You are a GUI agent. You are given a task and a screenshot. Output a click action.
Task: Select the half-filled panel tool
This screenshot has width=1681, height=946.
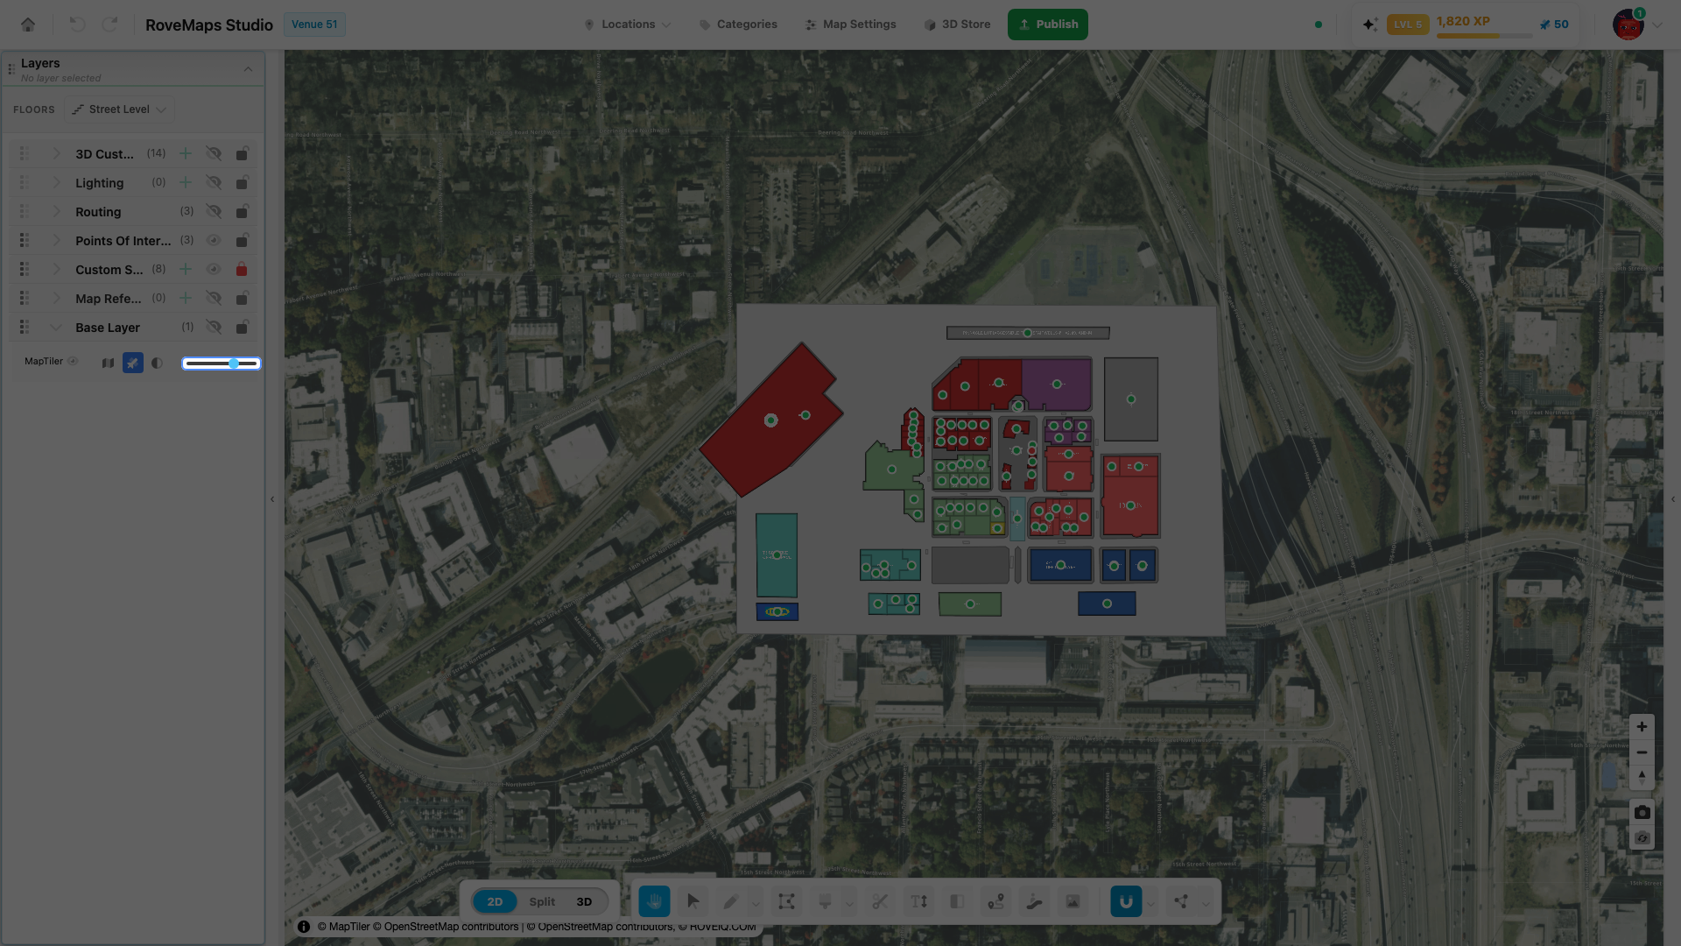coord(957,901)
